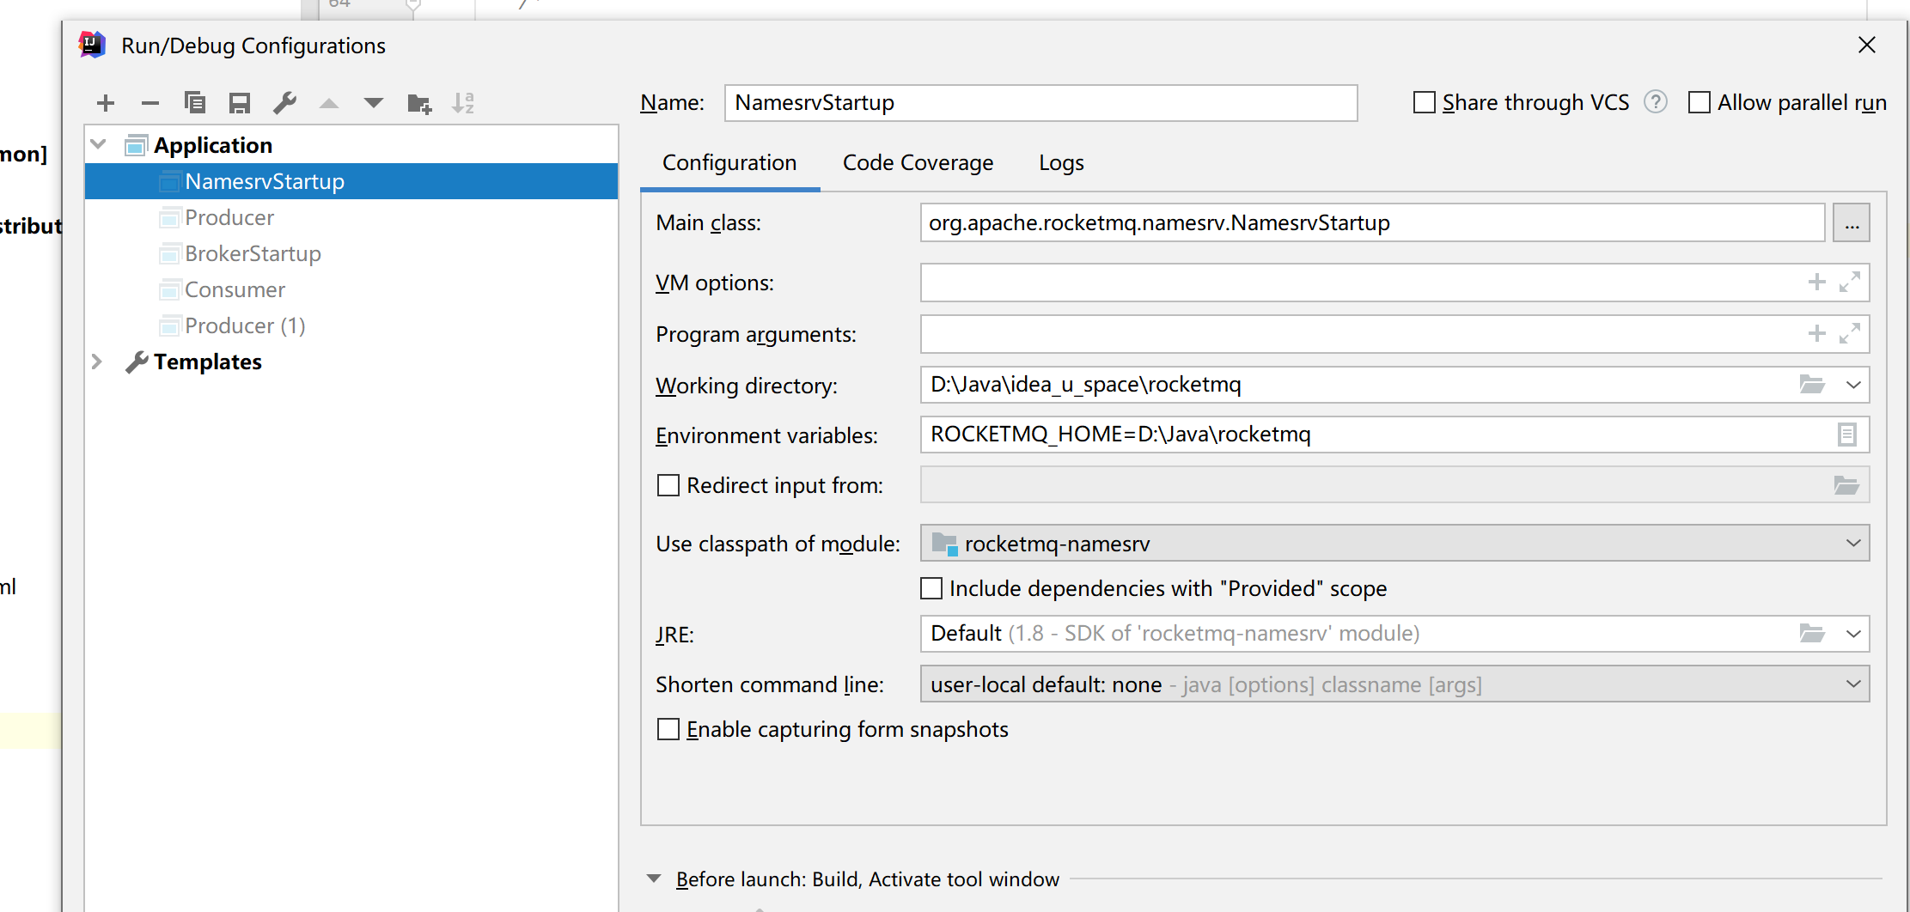Browse the Redirect input file folder icon
Viewport: 1910px width, 912px height.
1846,485
